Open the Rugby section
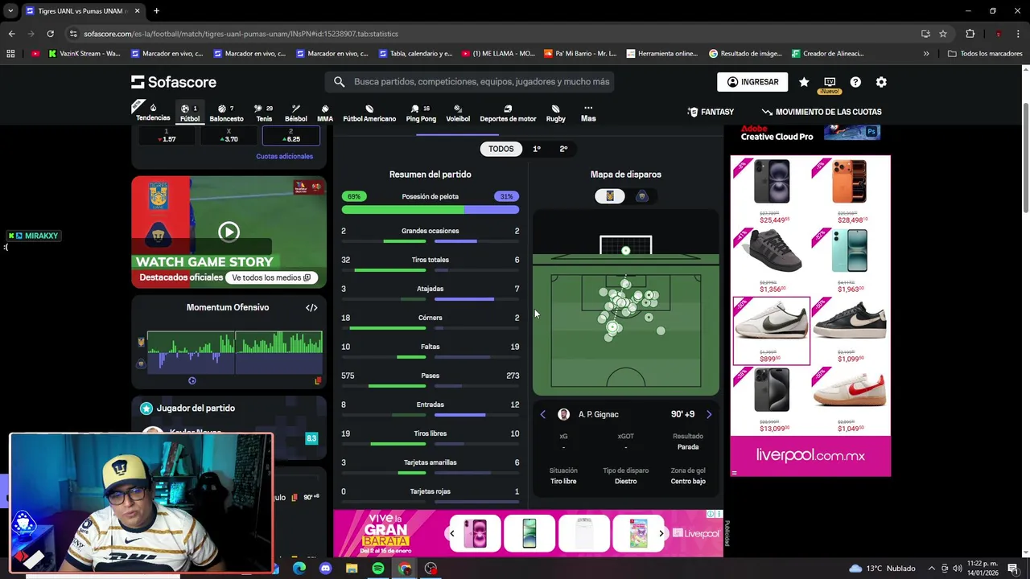Viewport: 1030px width, 579px height. (556, 113)
